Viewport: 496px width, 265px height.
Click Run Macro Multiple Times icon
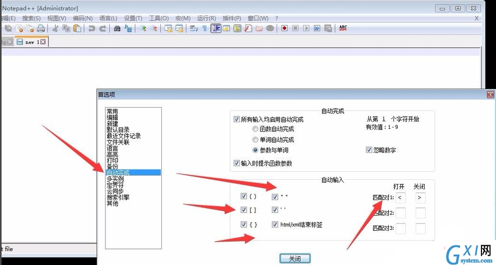tap(317, 29)
